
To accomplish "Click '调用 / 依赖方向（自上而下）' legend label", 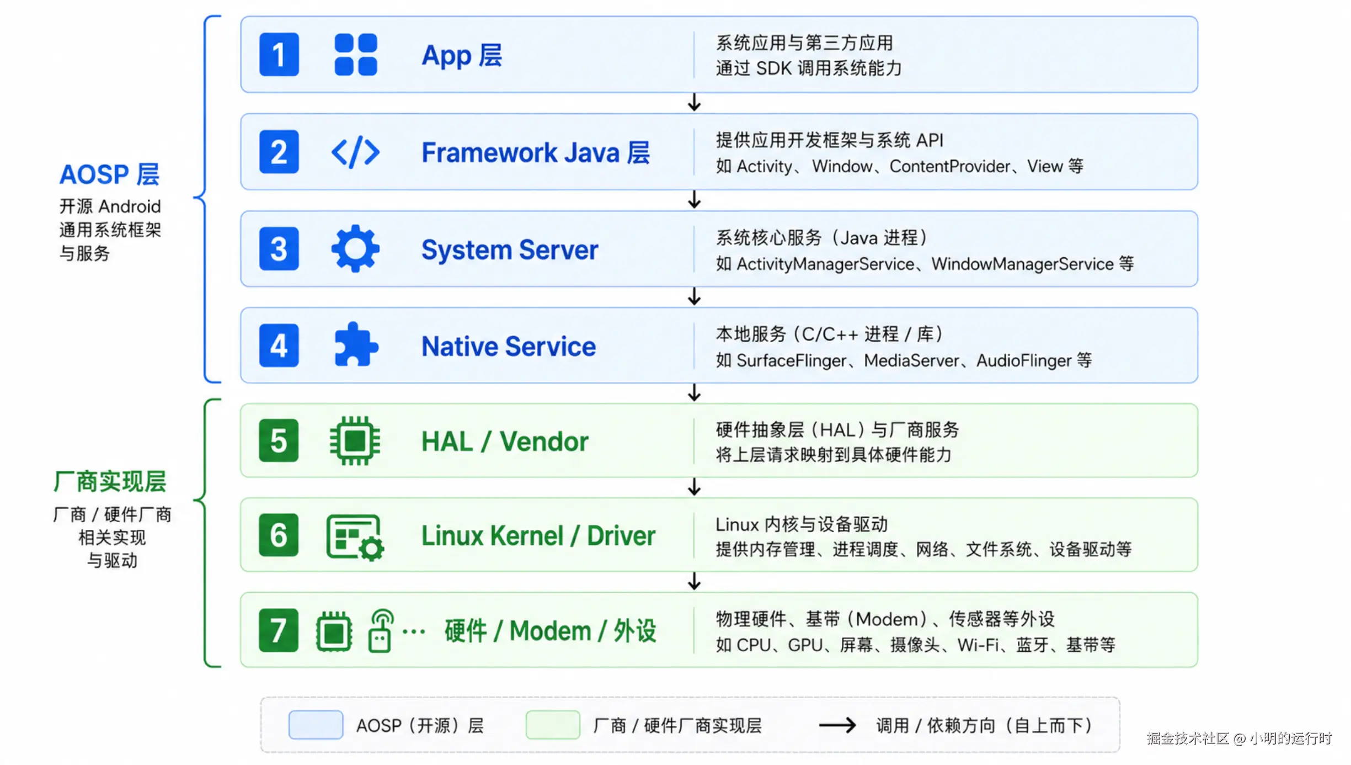I will (x=984, y=725).
